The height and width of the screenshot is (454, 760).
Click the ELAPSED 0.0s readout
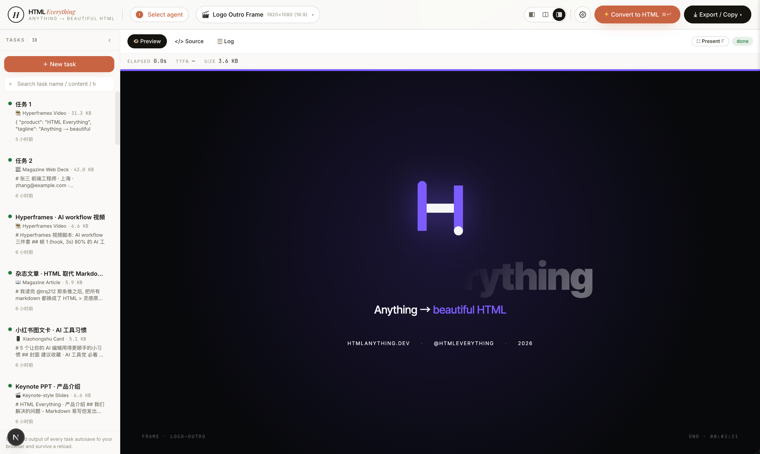pyautogui.click(x=147, y=61)
